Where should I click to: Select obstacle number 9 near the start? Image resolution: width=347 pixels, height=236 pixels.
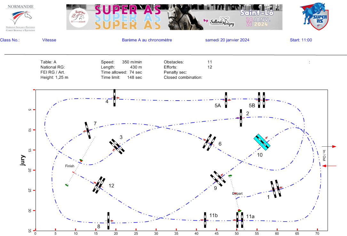pos(218,179)
